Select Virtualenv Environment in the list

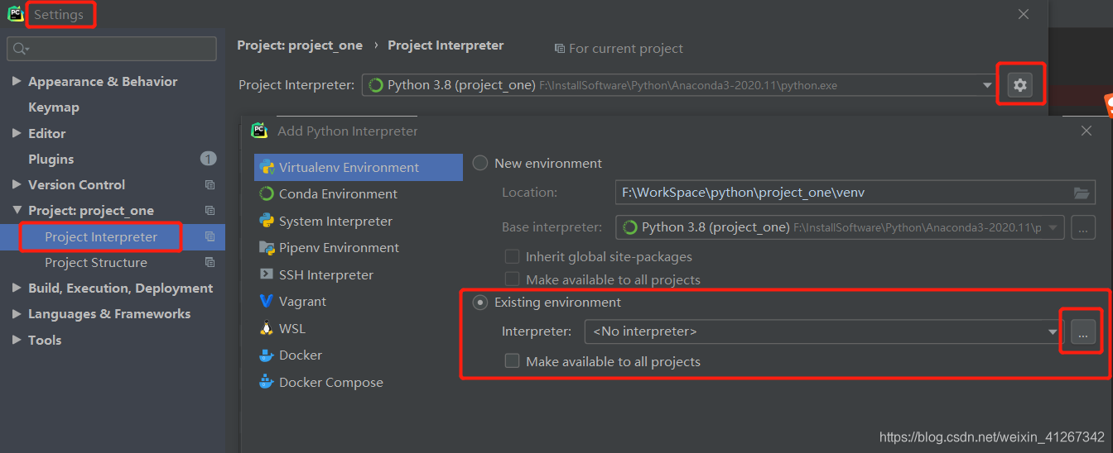(x=359, y=167)
